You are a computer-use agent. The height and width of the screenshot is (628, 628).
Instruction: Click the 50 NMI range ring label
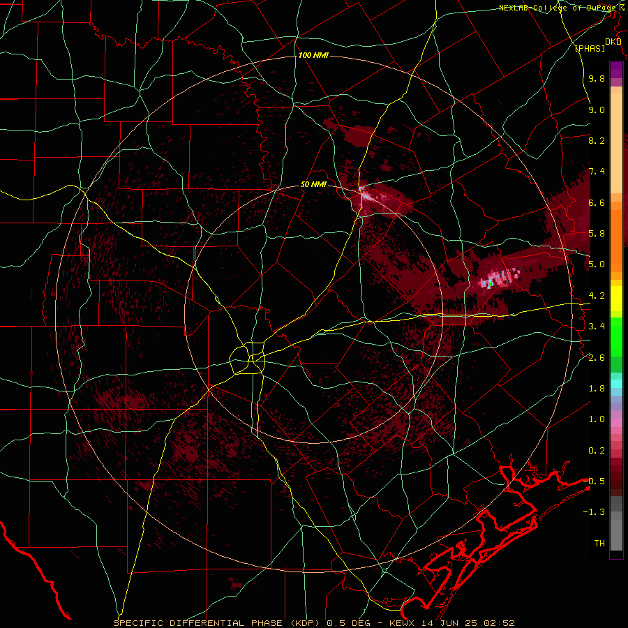(x=313, y=185)
